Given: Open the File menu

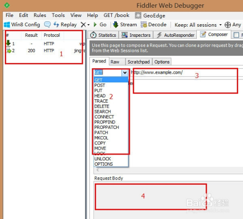Looking at the screenshot, I should (9, 16).
